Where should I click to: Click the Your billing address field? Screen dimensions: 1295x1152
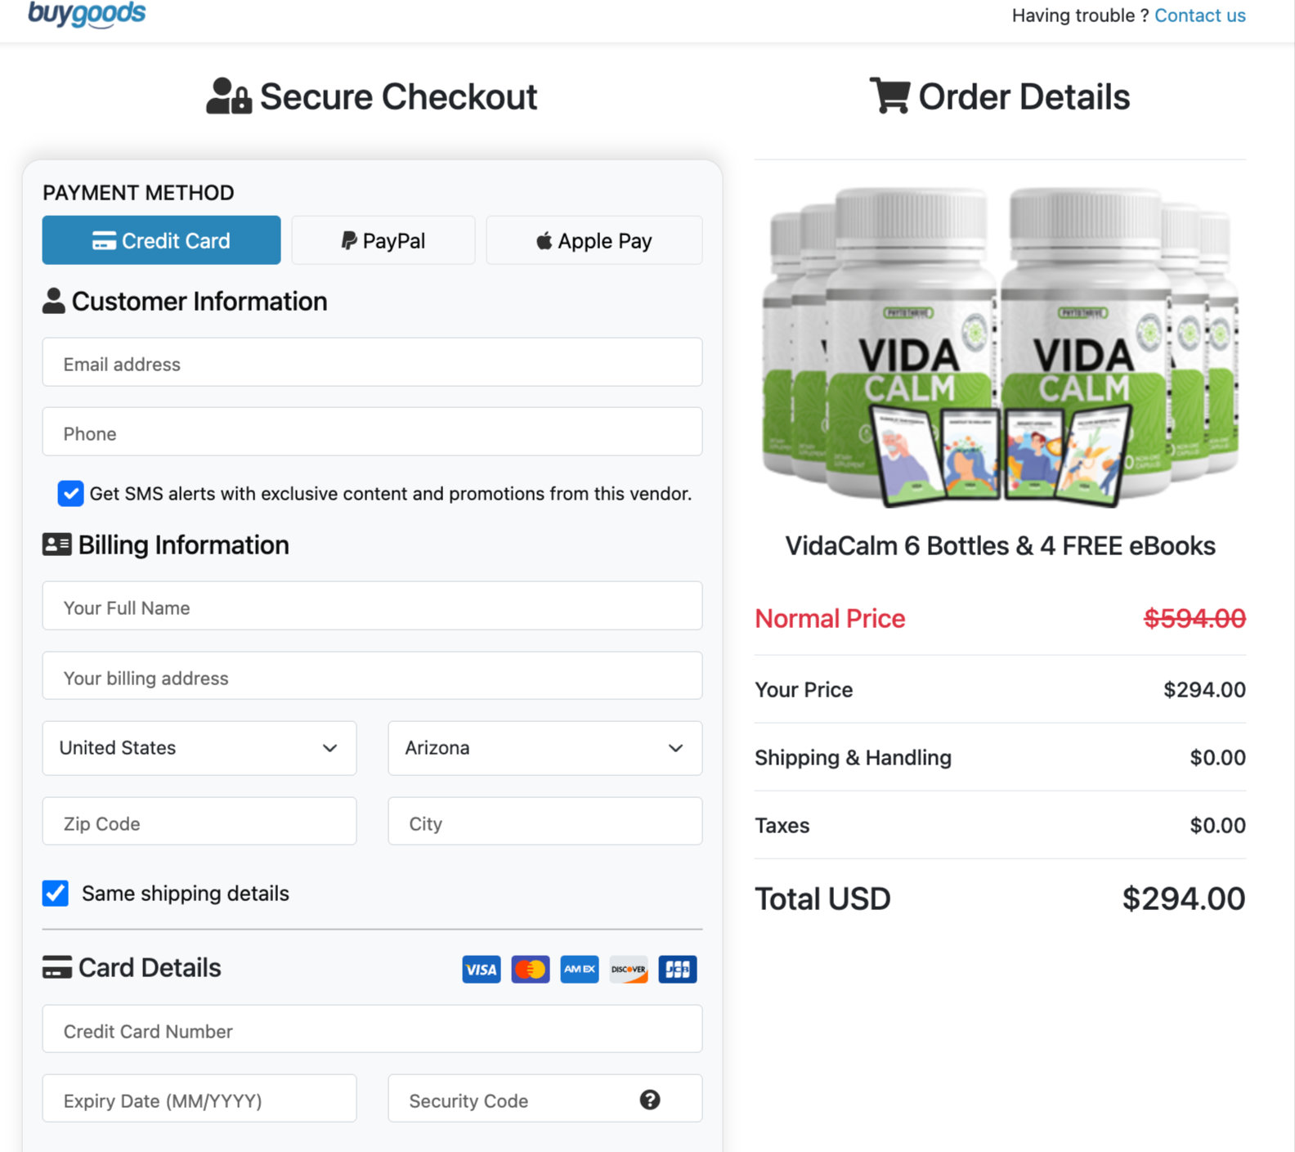pos(372,676)
